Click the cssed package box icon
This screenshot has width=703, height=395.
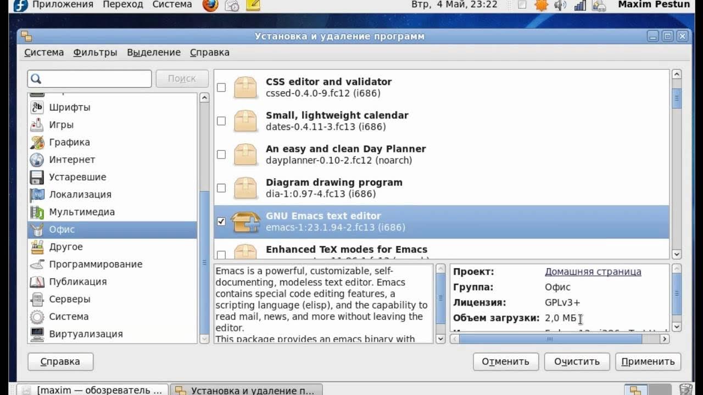point(245,88)
